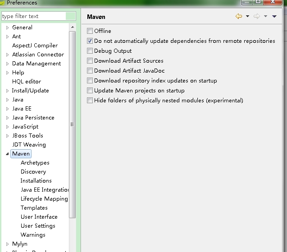
Task: Select the Mylyn tree item label
Action: pos(19,244)
